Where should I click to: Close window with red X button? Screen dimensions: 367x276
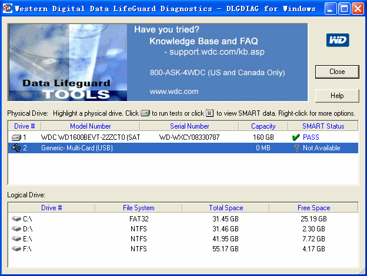tap(358, 9)
